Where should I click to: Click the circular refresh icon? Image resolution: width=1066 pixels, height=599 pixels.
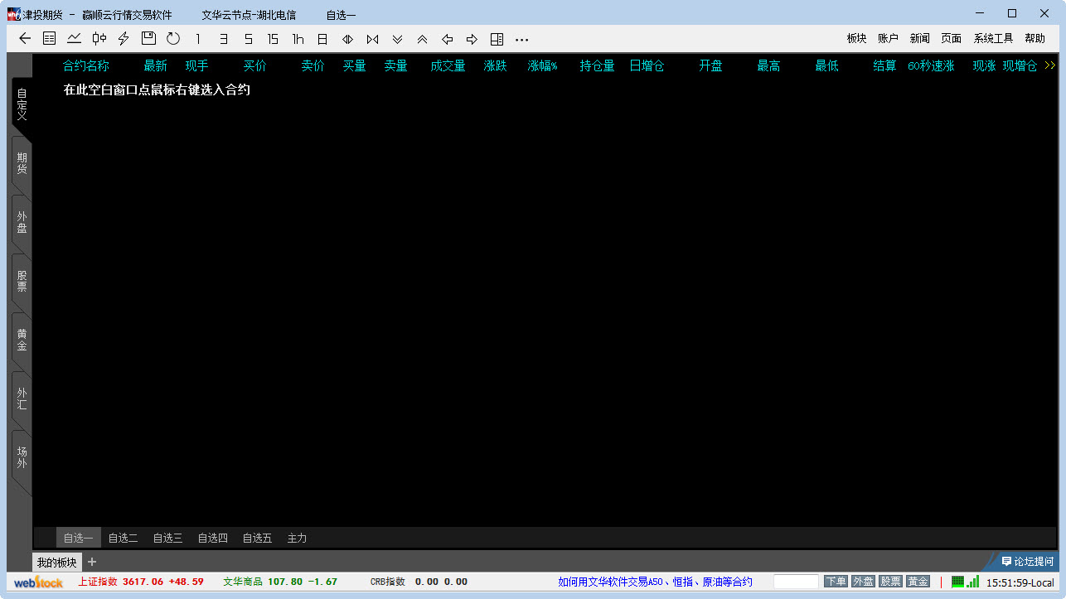tap(173, 38)
